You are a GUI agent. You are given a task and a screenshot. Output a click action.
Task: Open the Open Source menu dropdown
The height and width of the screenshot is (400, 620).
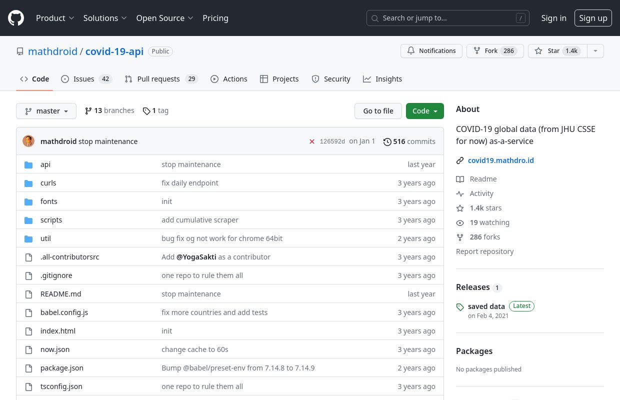tap(164, 18)
